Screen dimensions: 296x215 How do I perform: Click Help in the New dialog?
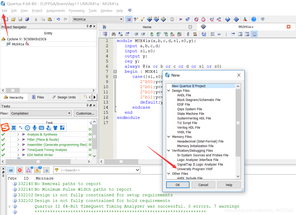(229, 185)
